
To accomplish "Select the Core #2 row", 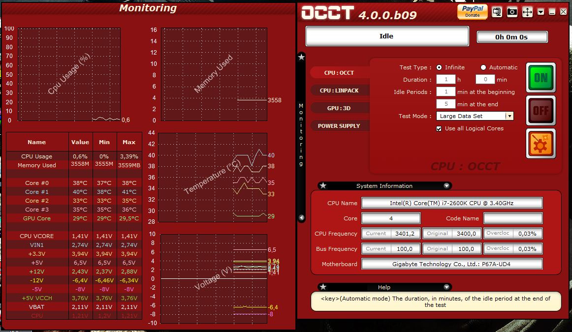I will [x=74, y=201].
